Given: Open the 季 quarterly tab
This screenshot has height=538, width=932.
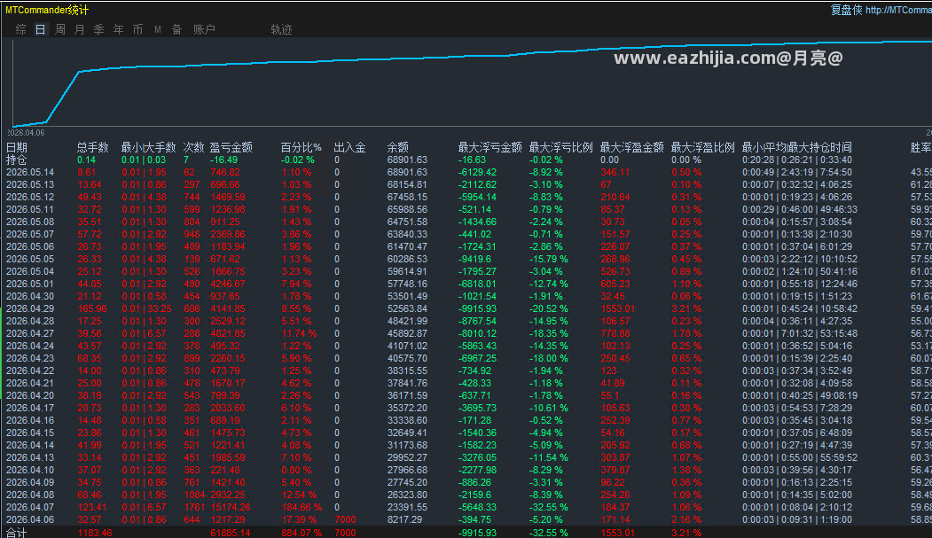Looking at the screenshot, I should pyautogui.click(x=99, y=29).
